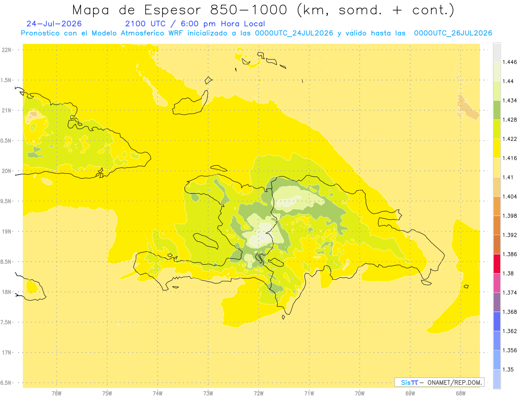Click the date label '24-Jul-2026'
517x399 pixels.
54,24
